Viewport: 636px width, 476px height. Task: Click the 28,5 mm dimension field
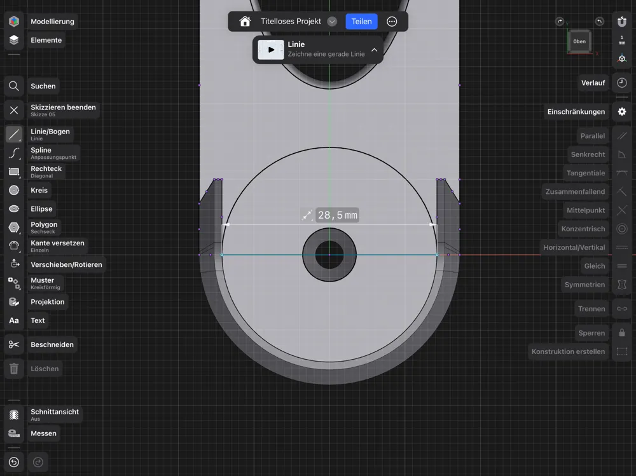337,215
